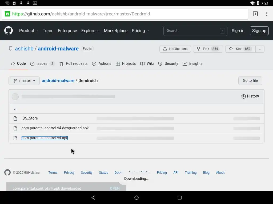Click the footer About link
The width and height of the screenshot is (273, 204).
click(x=220, y=173)
